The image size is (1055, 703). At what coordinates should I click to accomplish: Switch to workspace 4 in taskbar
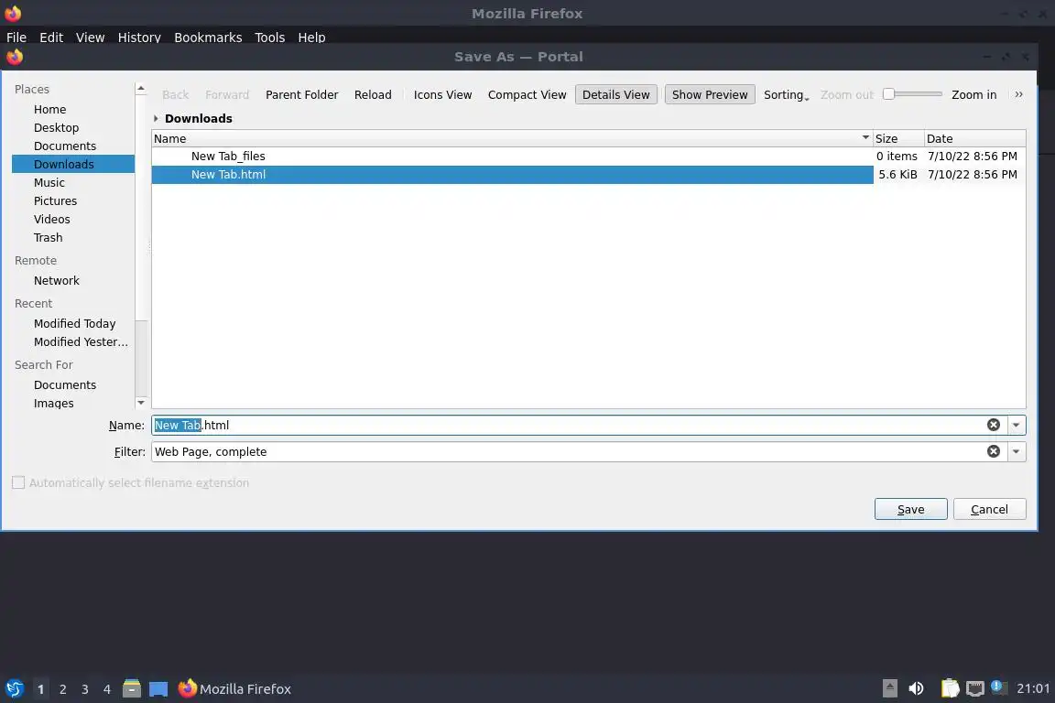point(107,689)
